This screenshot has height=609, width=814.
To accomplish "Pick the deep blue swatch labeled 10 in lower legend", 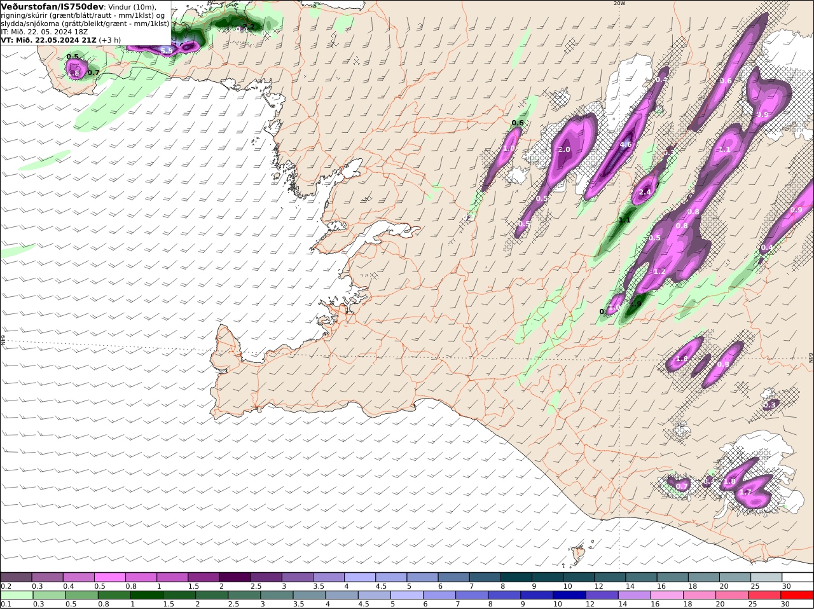I will click(x=570, y=595).
